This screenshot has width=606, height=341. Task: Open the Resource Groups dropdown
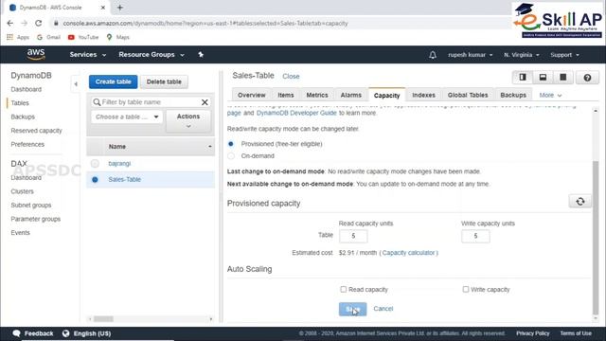[151, 55]
